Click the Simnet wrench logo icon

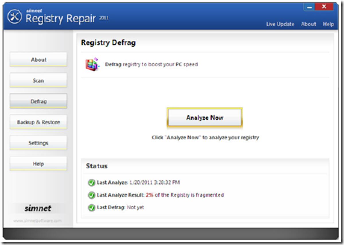(14, 15)
